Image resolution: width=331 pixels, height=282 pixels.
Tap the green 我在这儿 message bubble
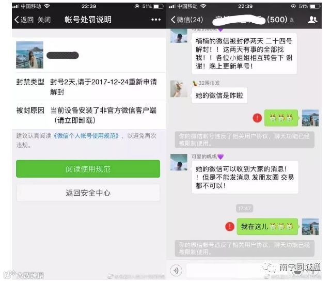[267, 227]
